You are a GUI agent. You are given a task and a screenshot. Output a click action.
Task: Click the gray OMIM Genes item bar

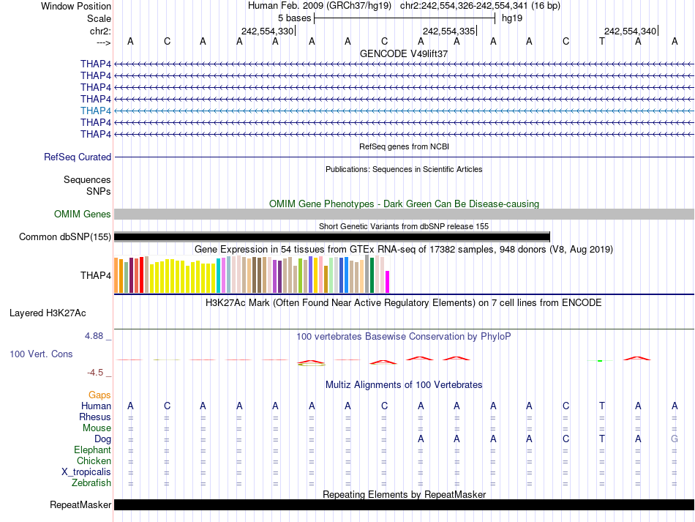[404, 214]
